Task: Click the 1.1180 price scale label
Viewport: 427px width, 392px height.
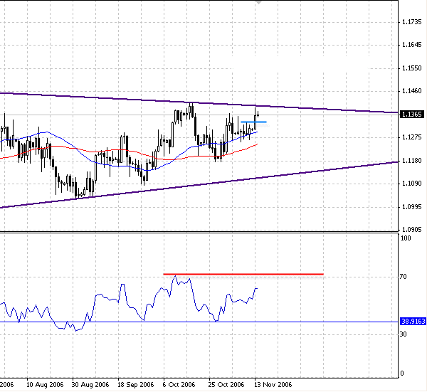Action: point(411,161)
